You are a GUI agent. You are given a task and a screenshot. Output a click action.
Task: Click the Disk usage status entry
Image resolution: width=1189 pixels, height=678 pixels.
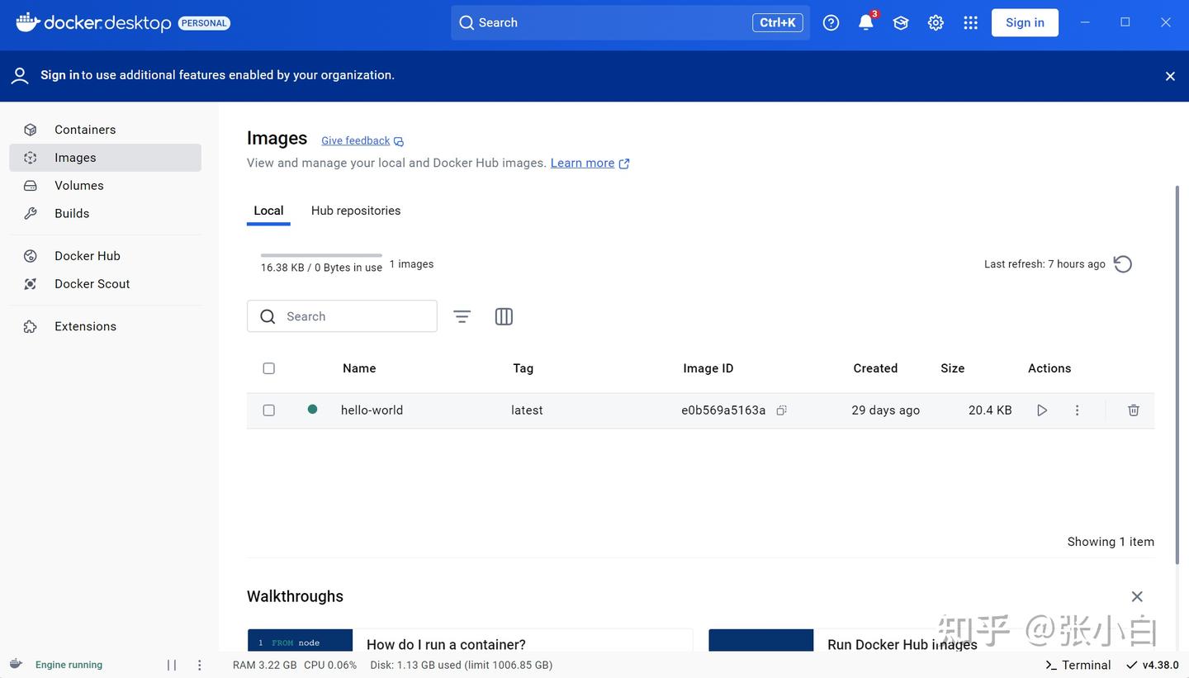[462, 665]
